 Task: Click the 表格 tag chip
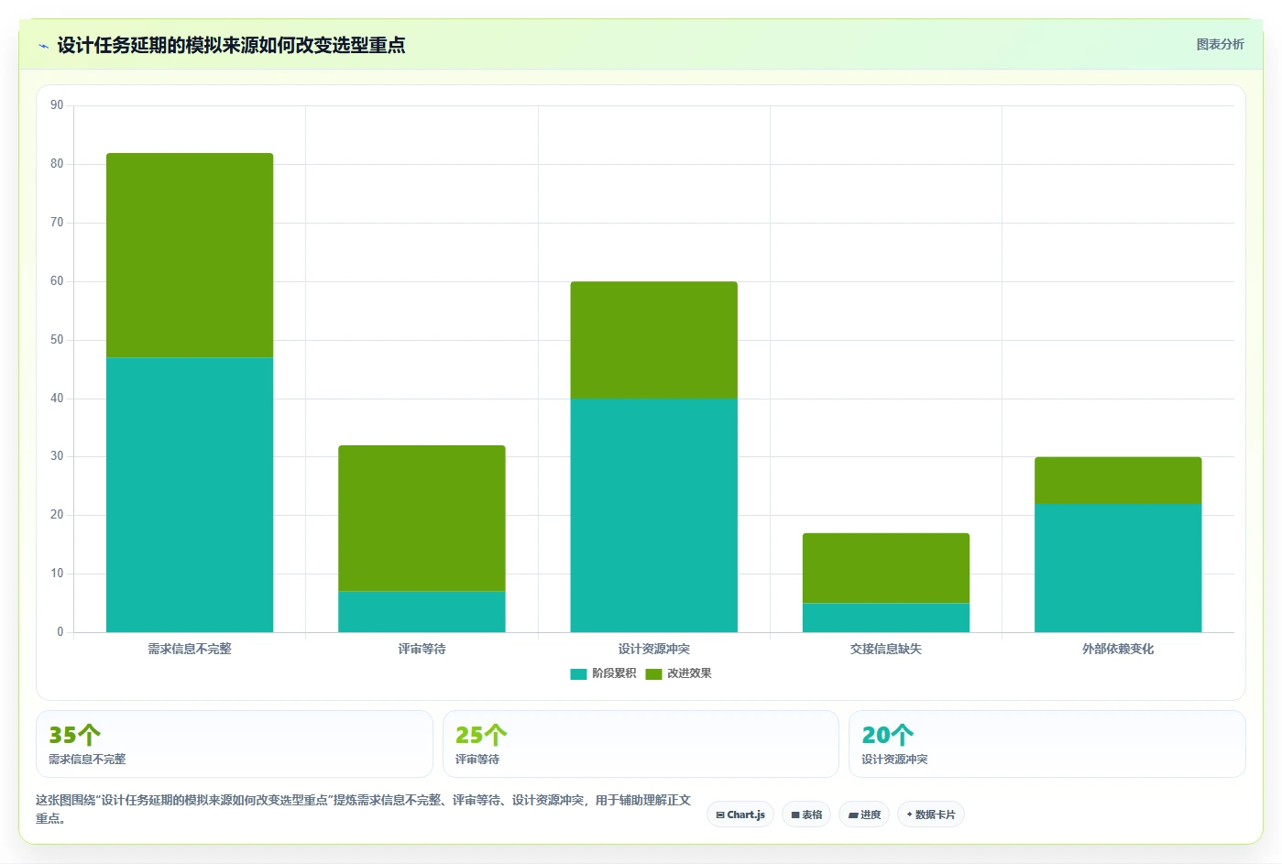tap(806, 815)
